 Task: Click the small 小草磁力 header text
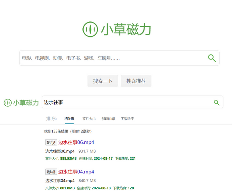point(26,103)
